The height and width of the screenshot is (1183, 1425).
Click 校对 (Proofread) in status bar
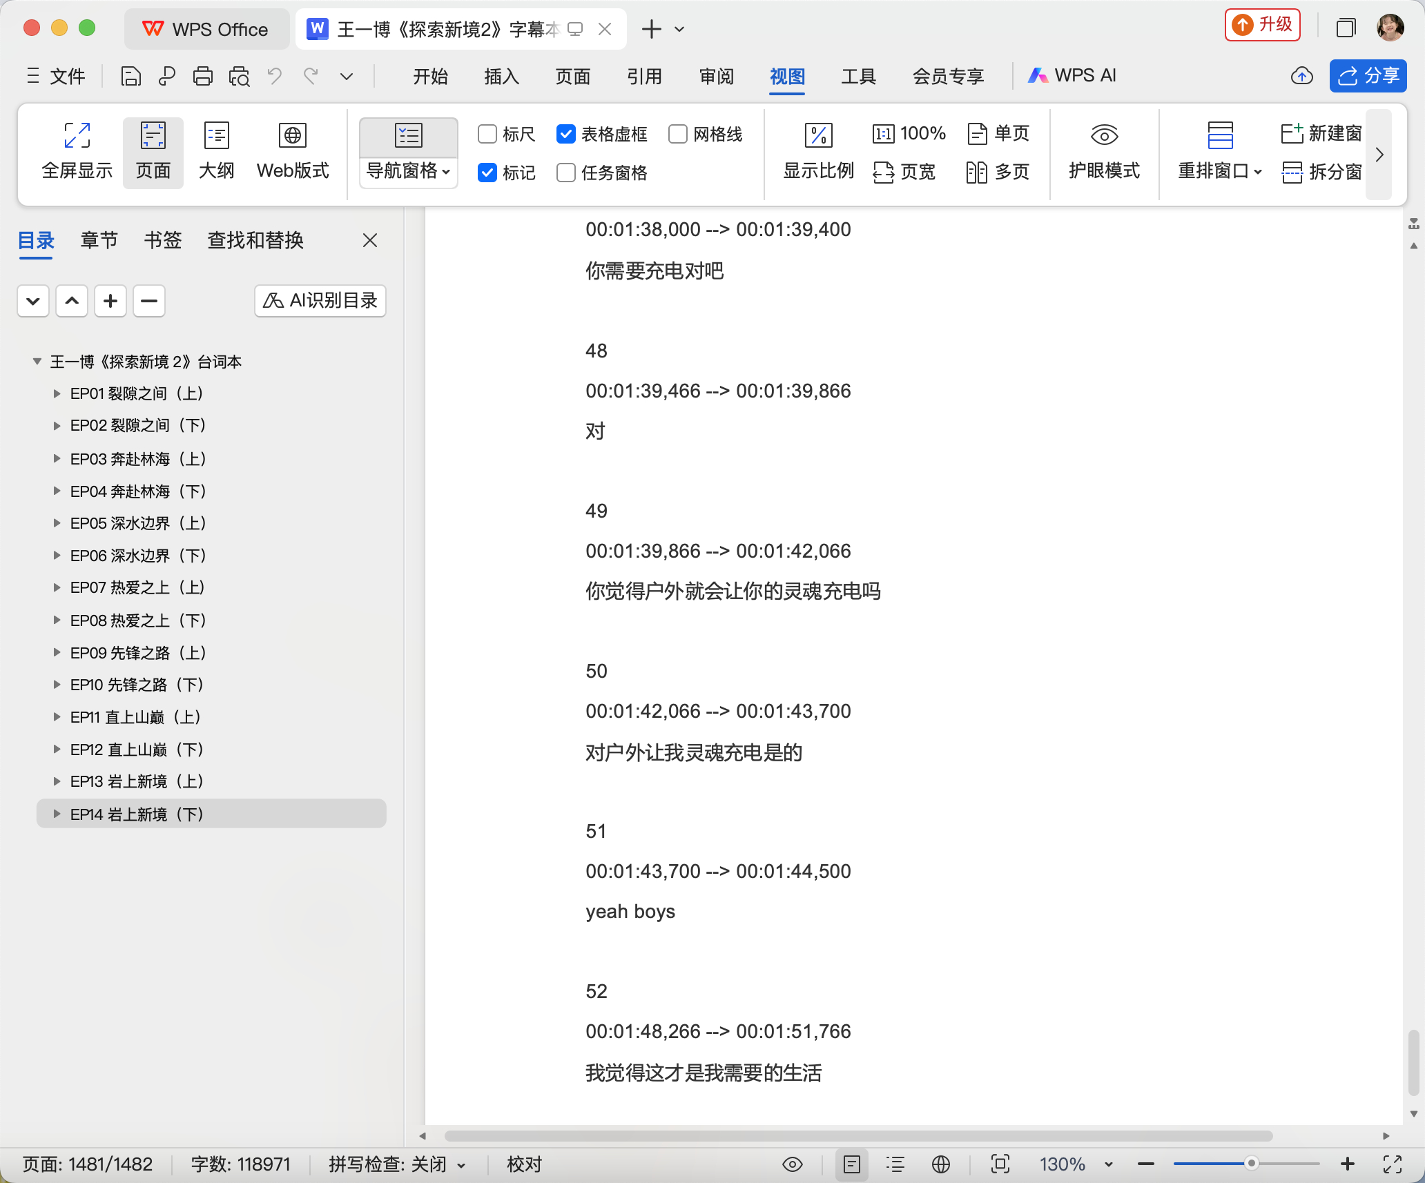point(524,1164)
